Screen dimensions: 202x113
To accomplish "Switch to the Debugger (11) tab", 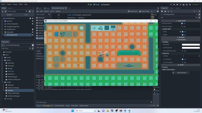I will pos(48,106).
